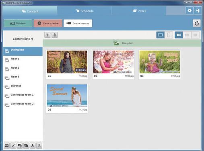Click the Distribute button

coord(18,23)
